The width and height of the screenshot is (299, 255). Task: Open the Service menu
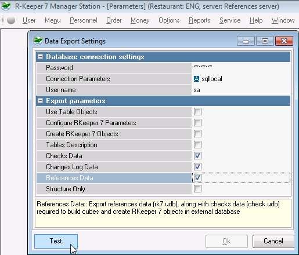click(x=230, y=20)
